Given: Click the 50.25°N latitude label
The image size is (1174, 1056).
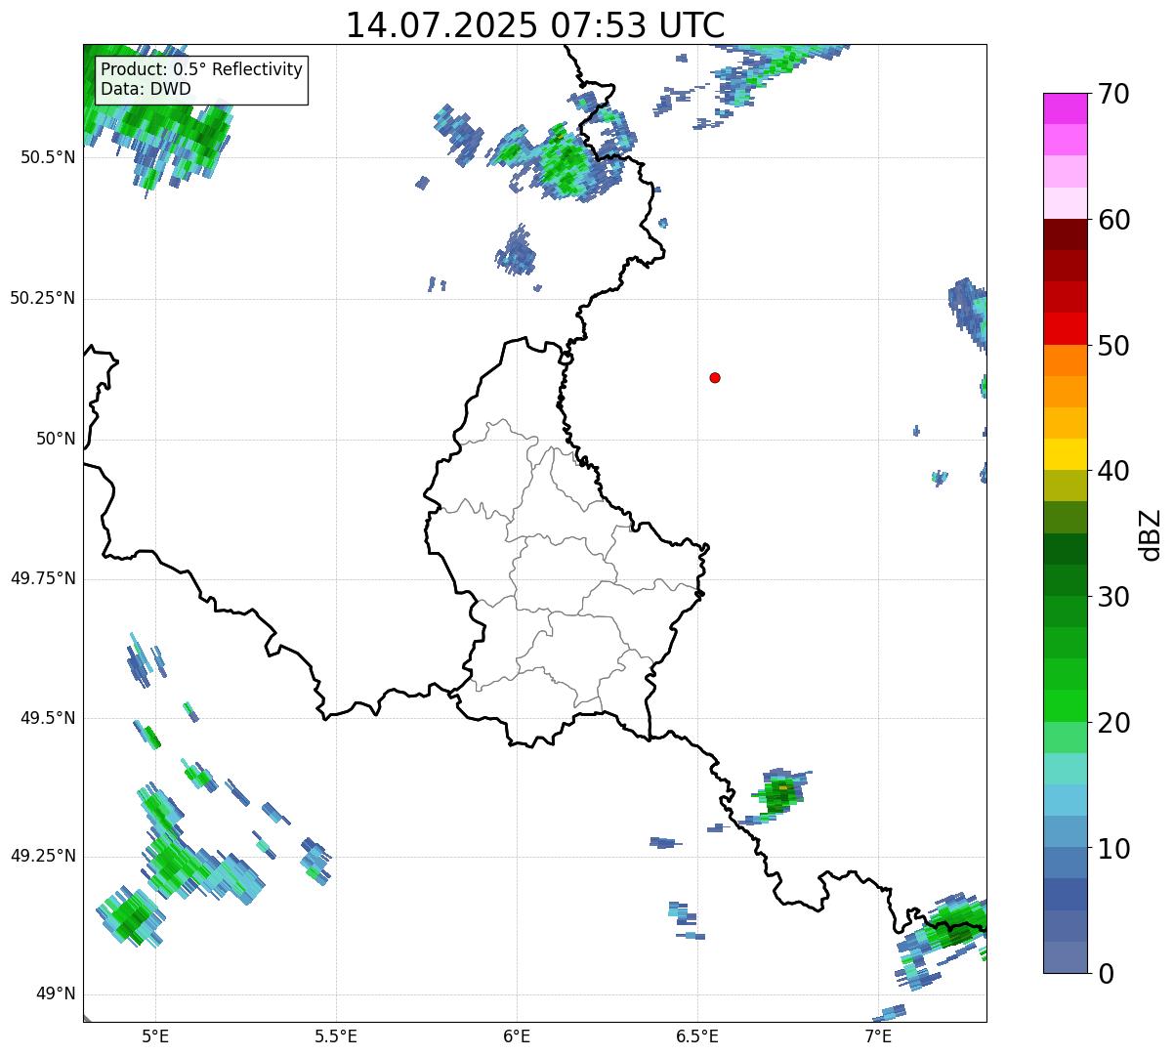Looking at the screenshot, I should 43,298.
